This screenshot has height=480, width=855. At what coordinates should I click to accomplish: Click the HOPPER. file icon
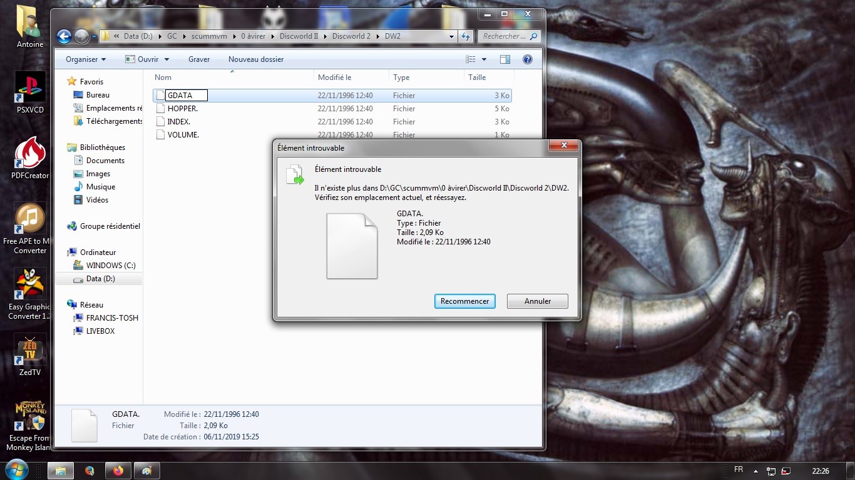pyautogui.click(x=160, y=109)
